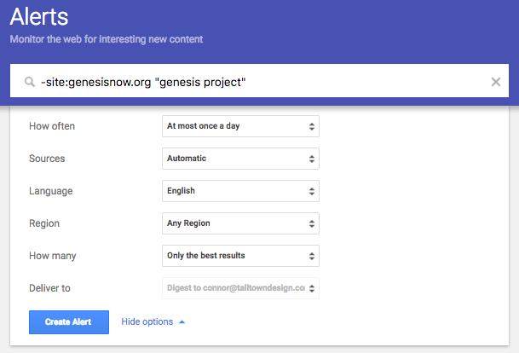Click the Hide options link

(x=147, y=322)
